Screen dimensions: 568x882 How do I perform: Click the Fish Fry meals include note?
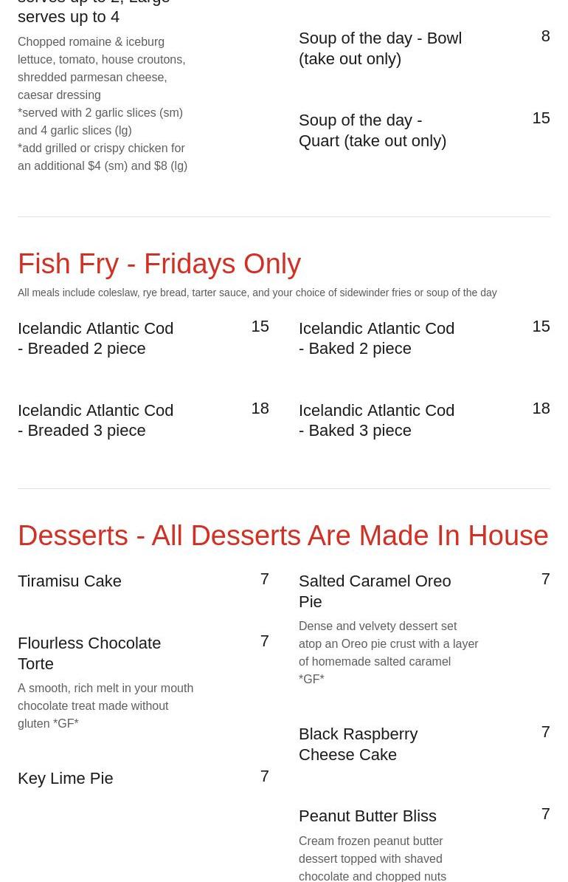click(257, 293)
